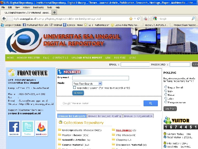The image size is (198, 149).
Task: Open the library website URL link
Action: tap(36, 104)
